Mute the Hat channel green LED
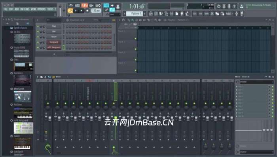277x157 pixels. (38, 32)
